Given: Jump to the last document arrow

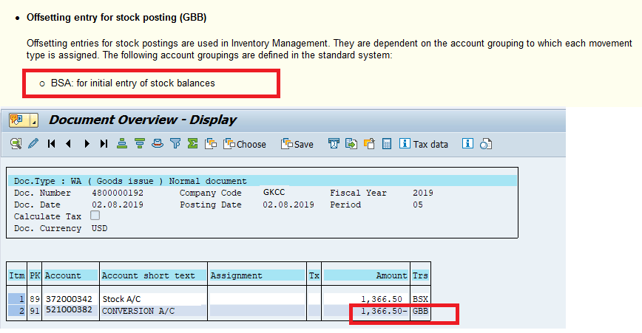Looking at the screenshot, I should (104, 144).
